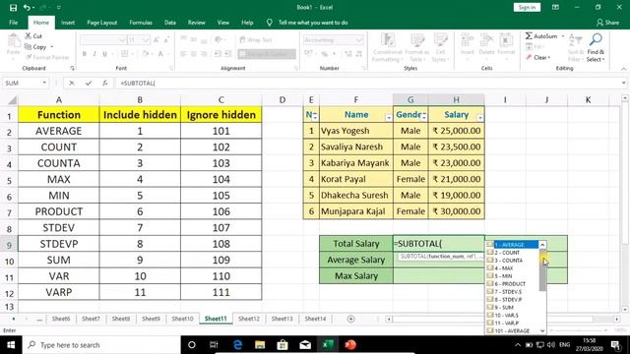Open the Gender filter dropdown
Image resolution: width=630 pixels, height=354 pixels.
424,118
